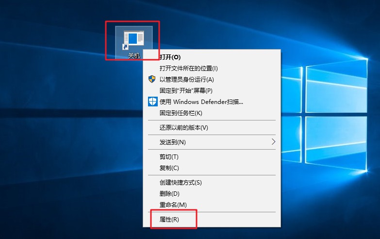This screenshot has width=380, height=239.
Task: Pin via 固定到"开始"屏幕(P)
Action: click(186, 90)
